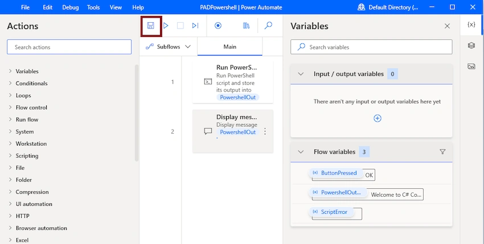Expand the Conditionals action group
This screenshot has height=244, width=484.
10,83
